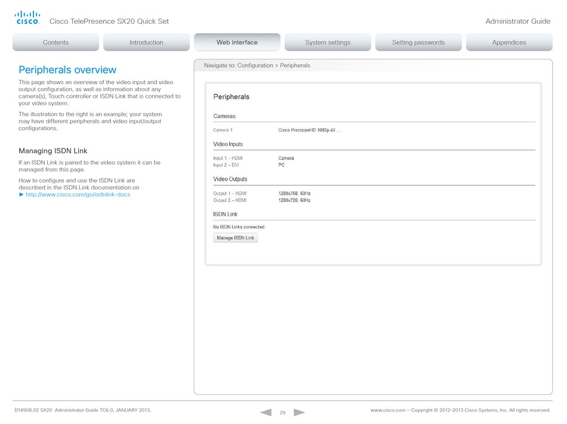The height and width of the screenshot is (424, 567).
Task: Select the Output 1 – HDMI label
Action: pos(230,193)
